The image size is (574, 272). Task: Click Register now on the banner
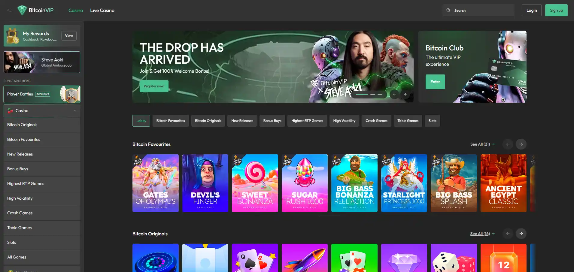pyautogui.click(x=154, y=86)
